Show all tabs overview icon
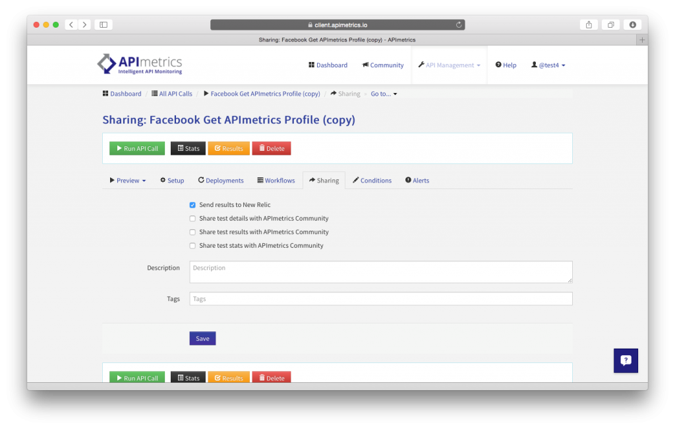 point(610,24)
